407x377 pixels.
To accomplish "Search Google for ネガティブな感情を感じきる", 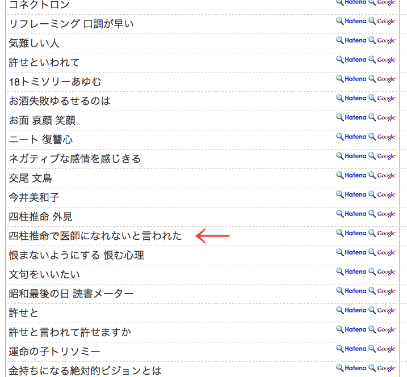I will [x=382, y=156].
